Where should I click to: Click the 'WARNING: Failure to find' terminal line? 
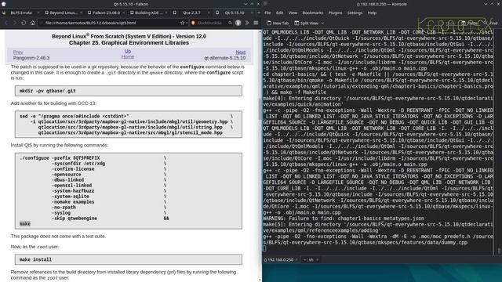(x=344, y=219)
